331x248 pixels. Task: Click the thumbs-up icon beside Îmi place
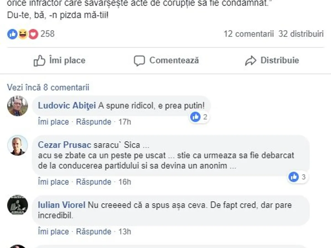pyautogui.click(x=39, y=61)
